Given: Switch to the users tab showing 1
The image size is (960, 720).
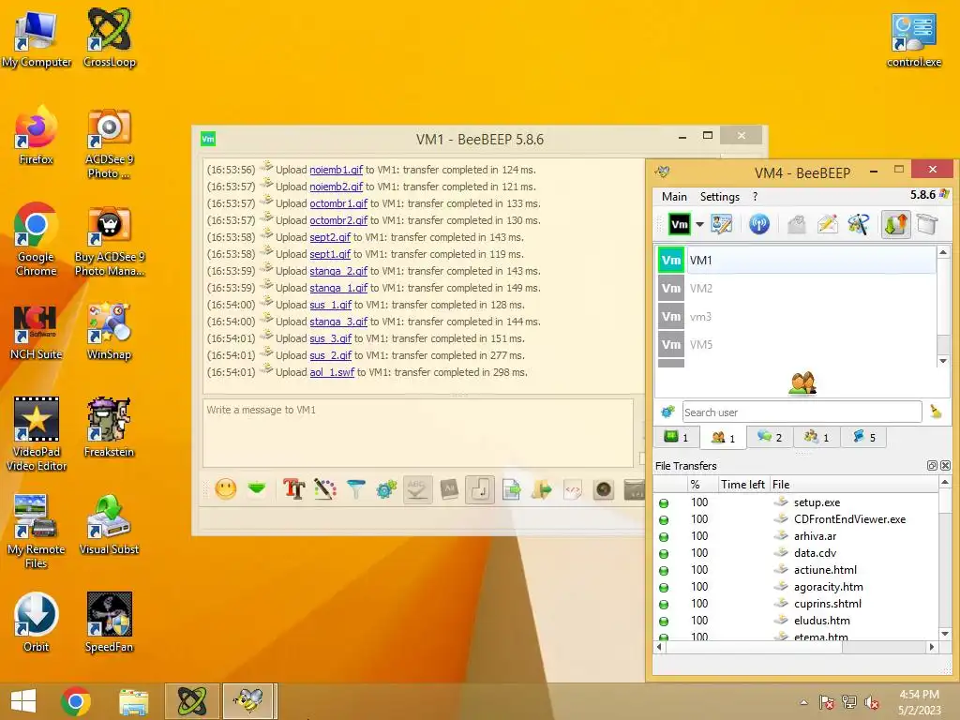Looking at the screenshot, I should click(x=723, y=438).
